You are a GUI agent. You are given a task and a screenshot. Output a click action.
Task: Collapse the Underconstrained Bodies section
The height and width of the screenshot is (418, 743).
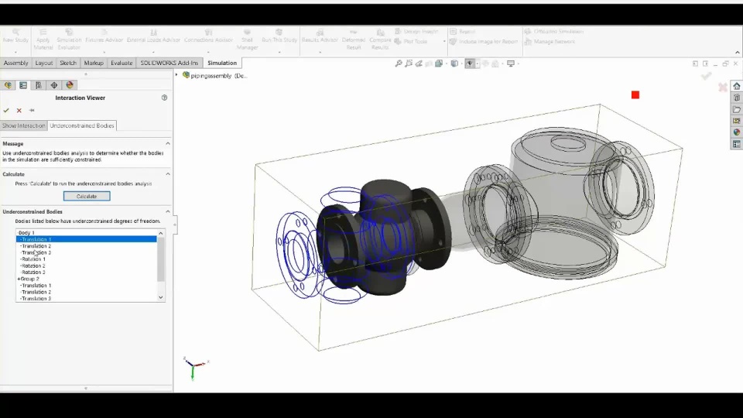click(x=168, y=211)
